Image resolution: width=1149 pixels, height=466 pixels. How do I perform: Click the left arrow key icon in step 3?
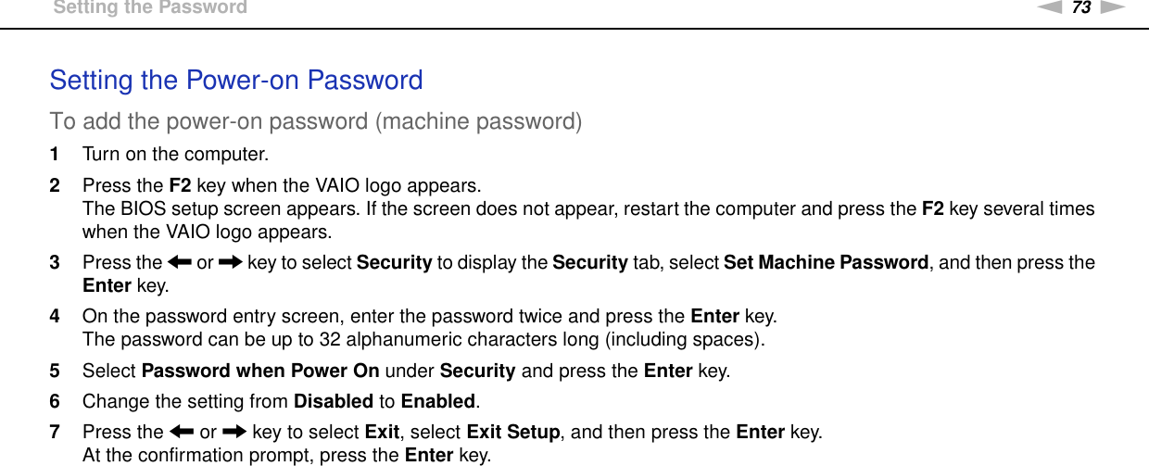click(x=180, y=263)
